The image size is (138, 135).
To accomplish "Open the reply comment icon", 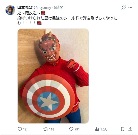I will click(x=20, y=129).
